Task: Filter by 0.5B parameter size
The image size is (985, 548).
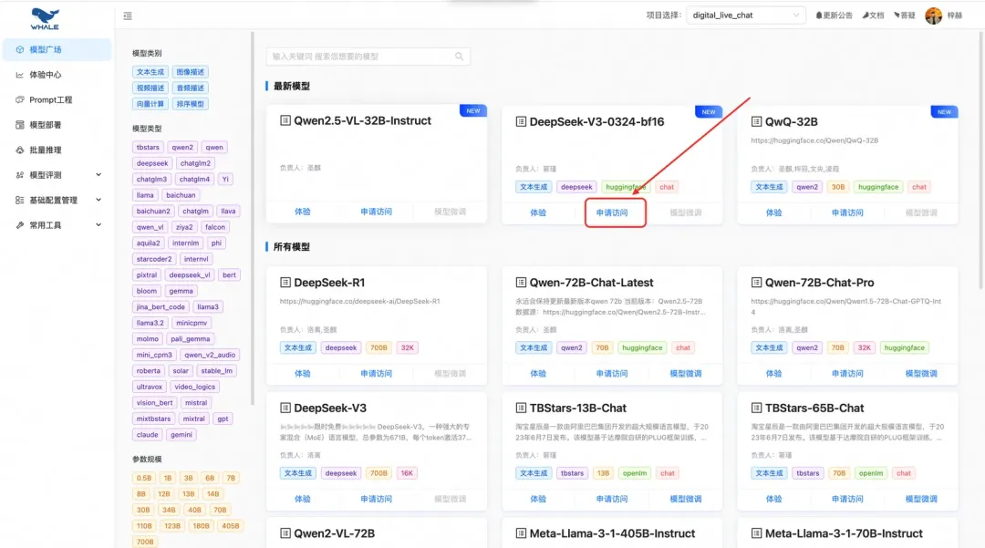Action: click(x=144, y=479)
